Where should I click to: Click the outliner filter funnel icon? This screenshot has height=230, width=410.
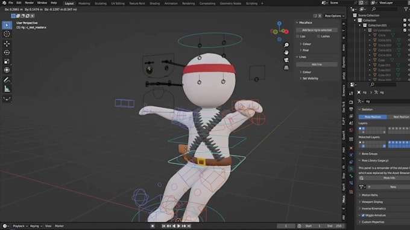tap(406, 9)
